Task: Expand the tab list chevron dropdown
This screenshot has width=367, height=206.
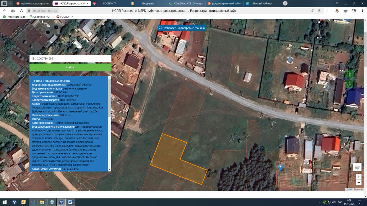Action: point(11,3)
